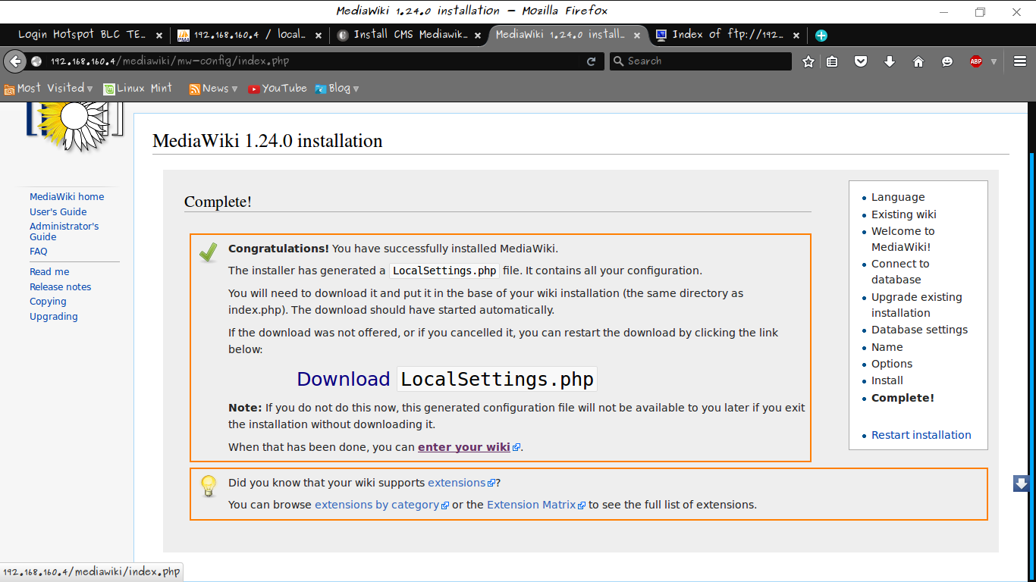Screen dimensions: 1036x582
Task: Go to the browser home page
Action: tap(918, 61)
